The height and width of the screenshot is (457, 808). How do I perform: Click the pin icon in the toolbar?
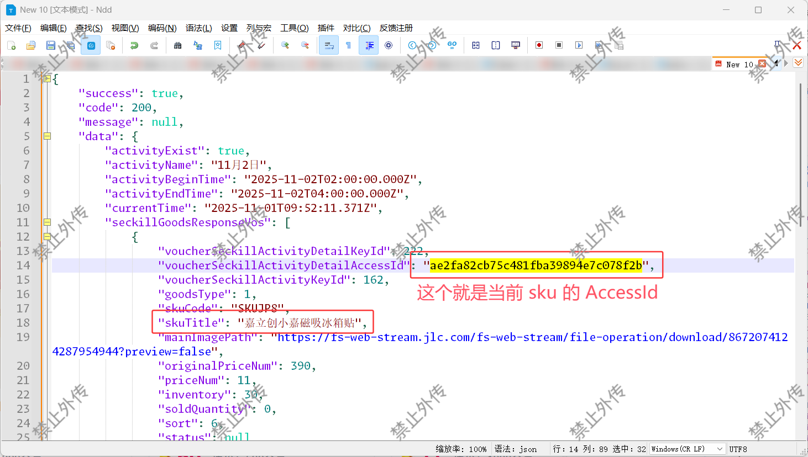tap(778, 44)
